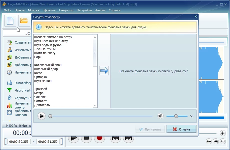This screenshot has height=150, width=230.
Task: Mute the preview with speaker icon
Action: tap(160, 116)
